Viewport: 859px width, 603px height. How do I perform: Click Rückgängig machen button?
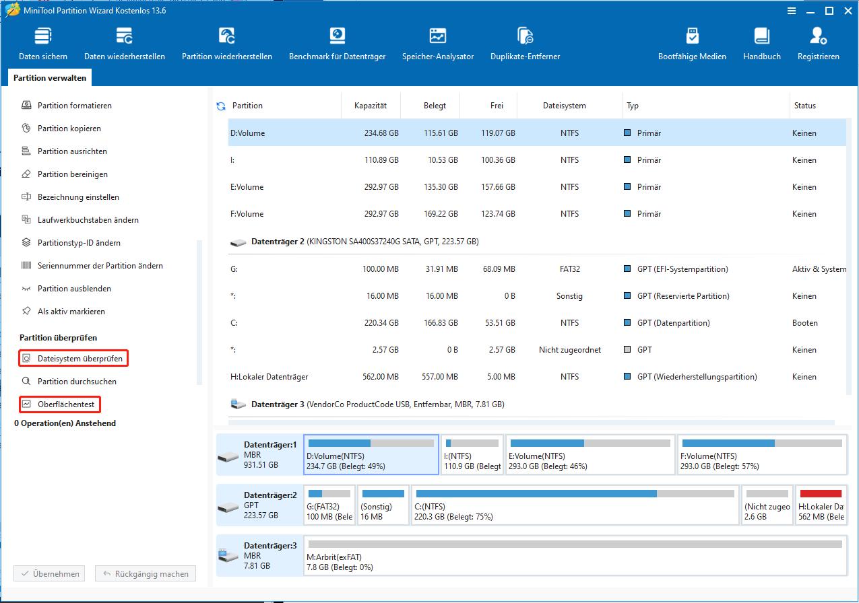pos(146,574)
